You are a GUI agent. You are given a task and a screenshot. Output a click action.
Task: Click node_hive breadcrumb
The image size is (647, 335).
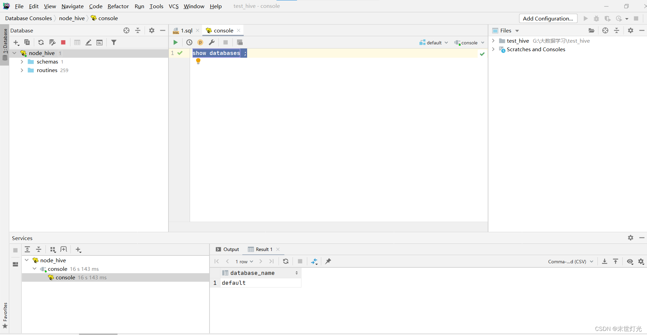[x=72, y=18]
